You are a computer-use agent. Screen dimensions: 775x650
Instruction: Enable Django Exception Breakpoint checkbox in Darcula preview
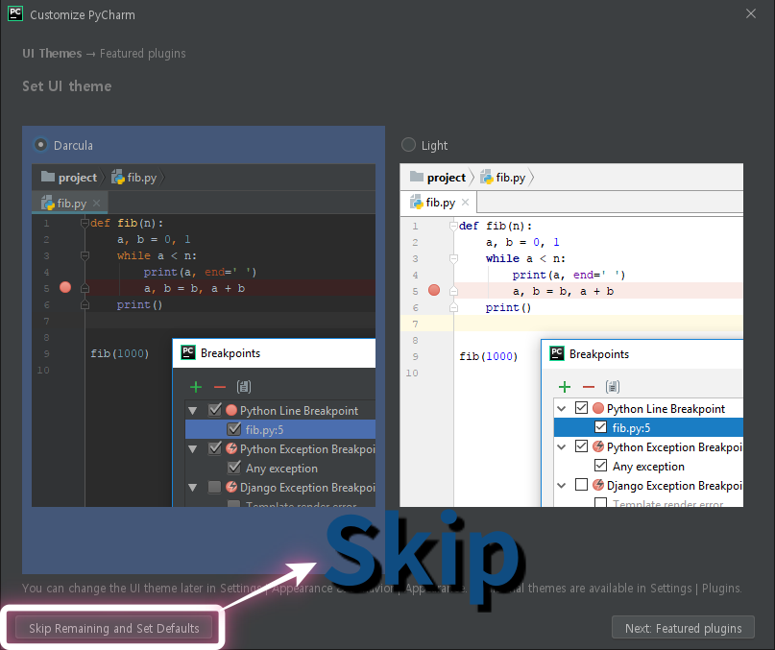click(214, 487)
